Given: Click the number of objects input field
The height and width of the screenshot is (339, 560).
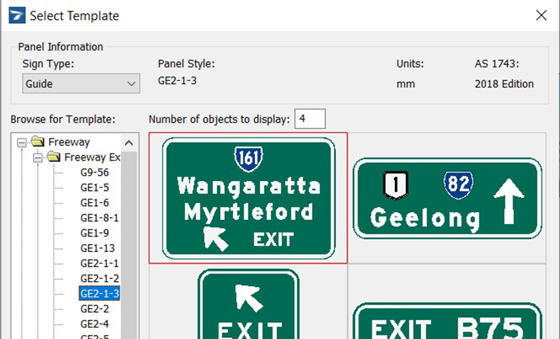Looking at the screenshot, I should (x=310, y=119).
